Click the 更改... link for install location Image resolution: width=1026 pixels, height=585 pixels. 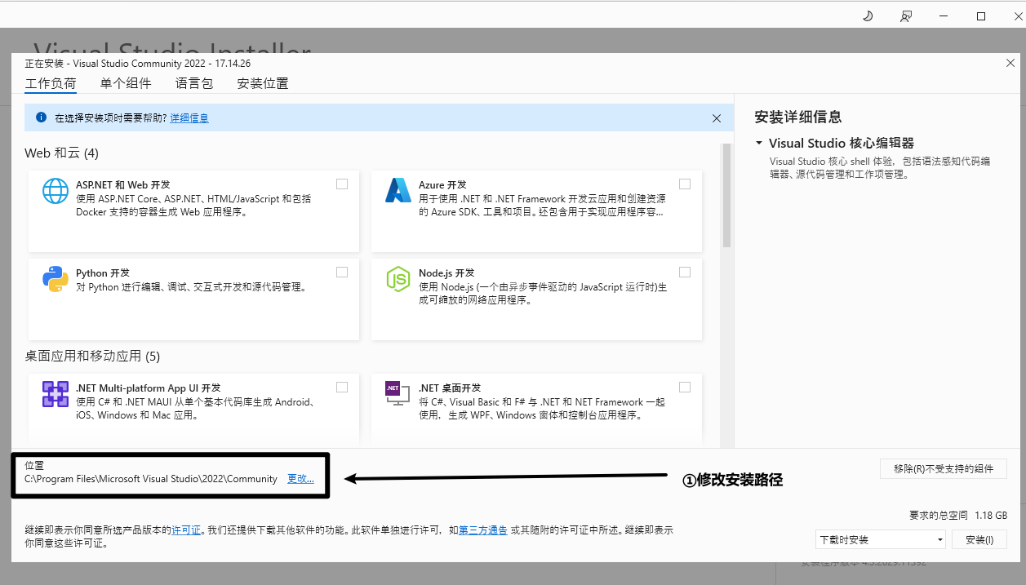pos(300,479)
